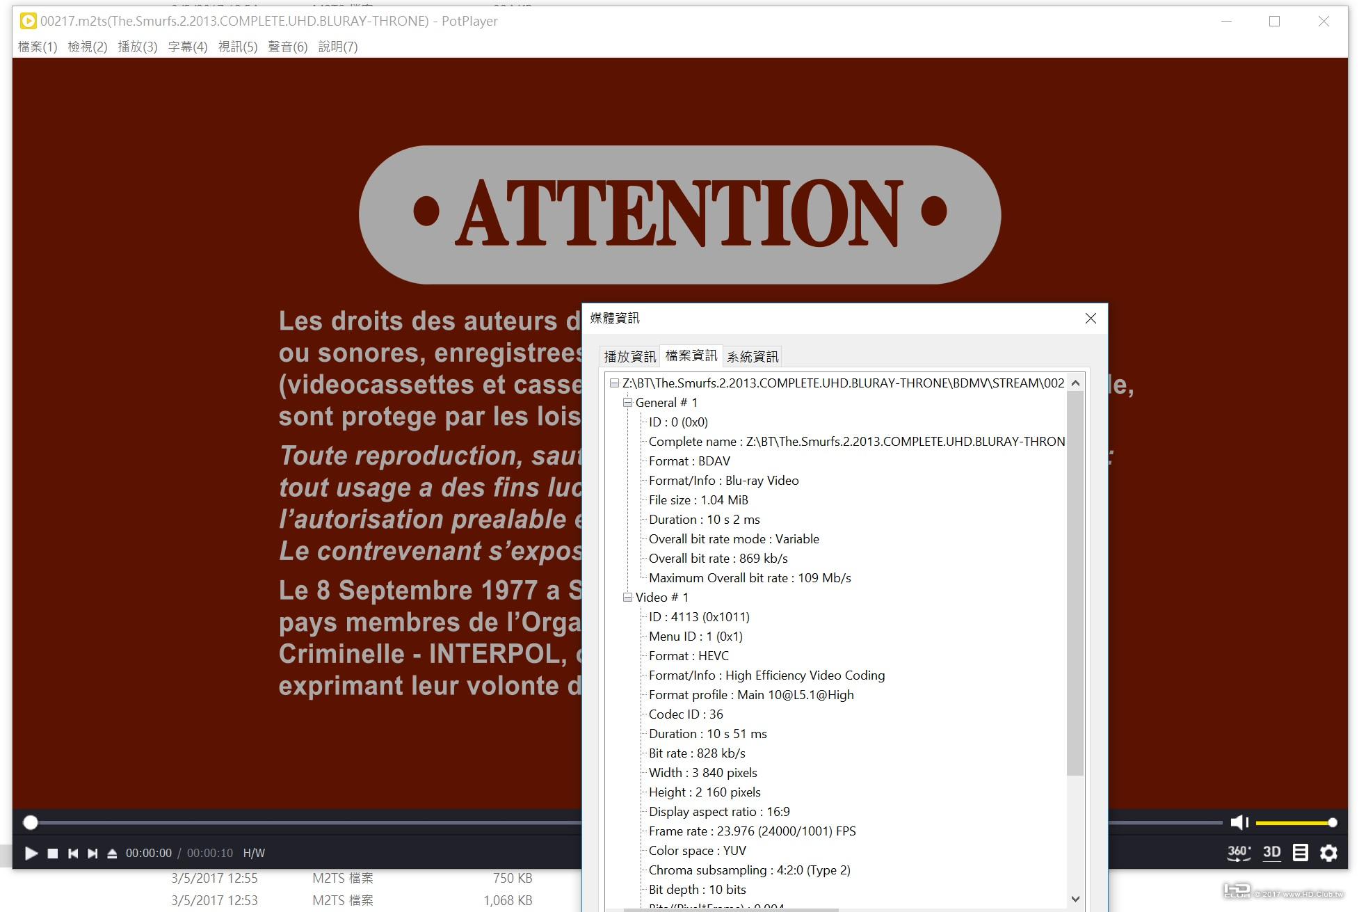1359x912 pixels.
Task: Click the Eject/open file icon
Action: pyautogui.click(x=112, y=853)
